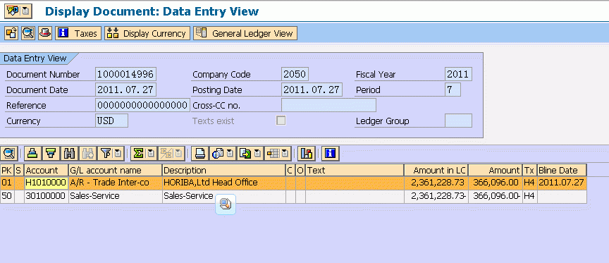
Task: Open the Services for Object icon
Action: 13,11
